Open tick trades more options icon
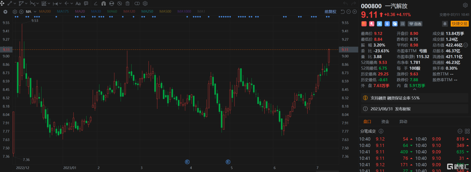 click(460, 131)
